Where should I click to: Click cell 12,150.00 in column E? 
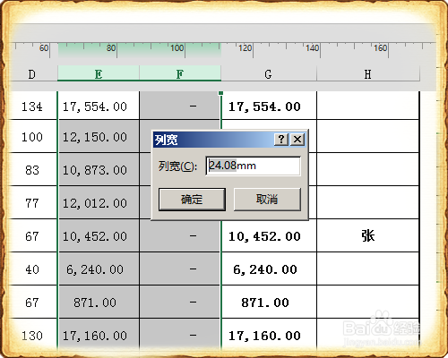[x=99, y=137]
